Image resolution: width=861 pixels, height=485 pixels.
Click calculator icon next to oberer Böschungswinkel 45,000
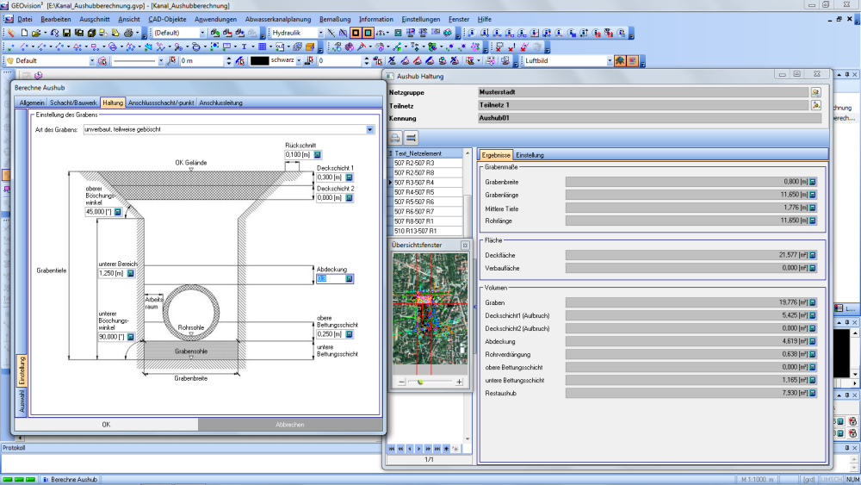click(x=117, y=211)
